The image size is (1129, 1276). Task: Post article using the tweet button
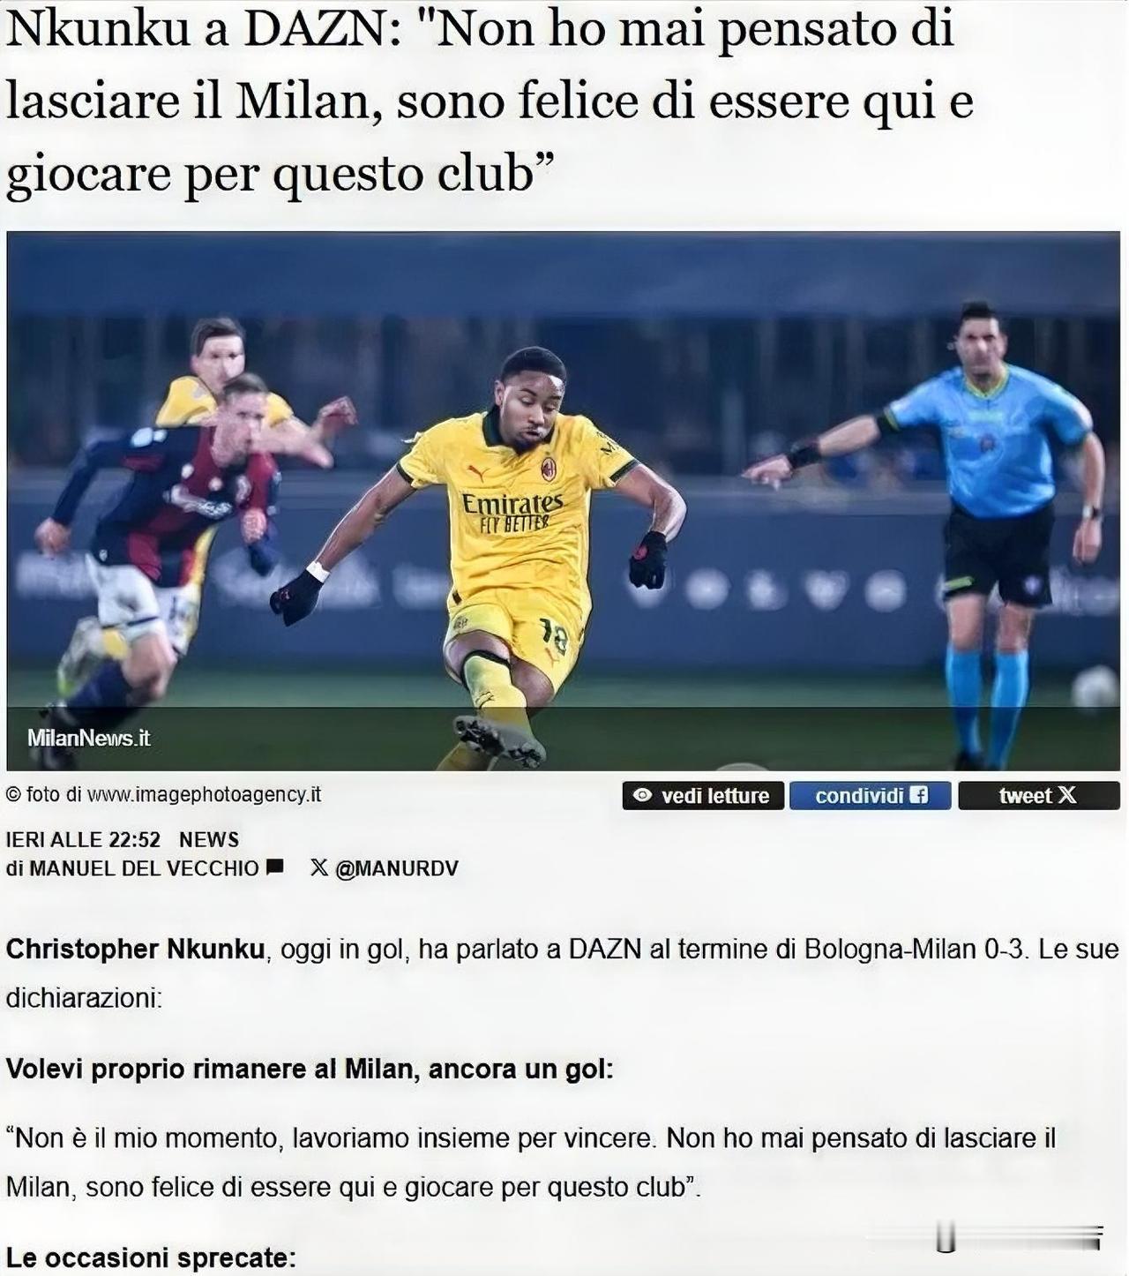pos(1039,795)
